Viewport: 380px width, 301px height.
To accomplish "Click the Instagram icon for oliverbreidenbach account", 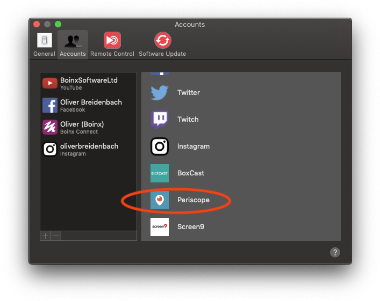I will coord(50,149).
